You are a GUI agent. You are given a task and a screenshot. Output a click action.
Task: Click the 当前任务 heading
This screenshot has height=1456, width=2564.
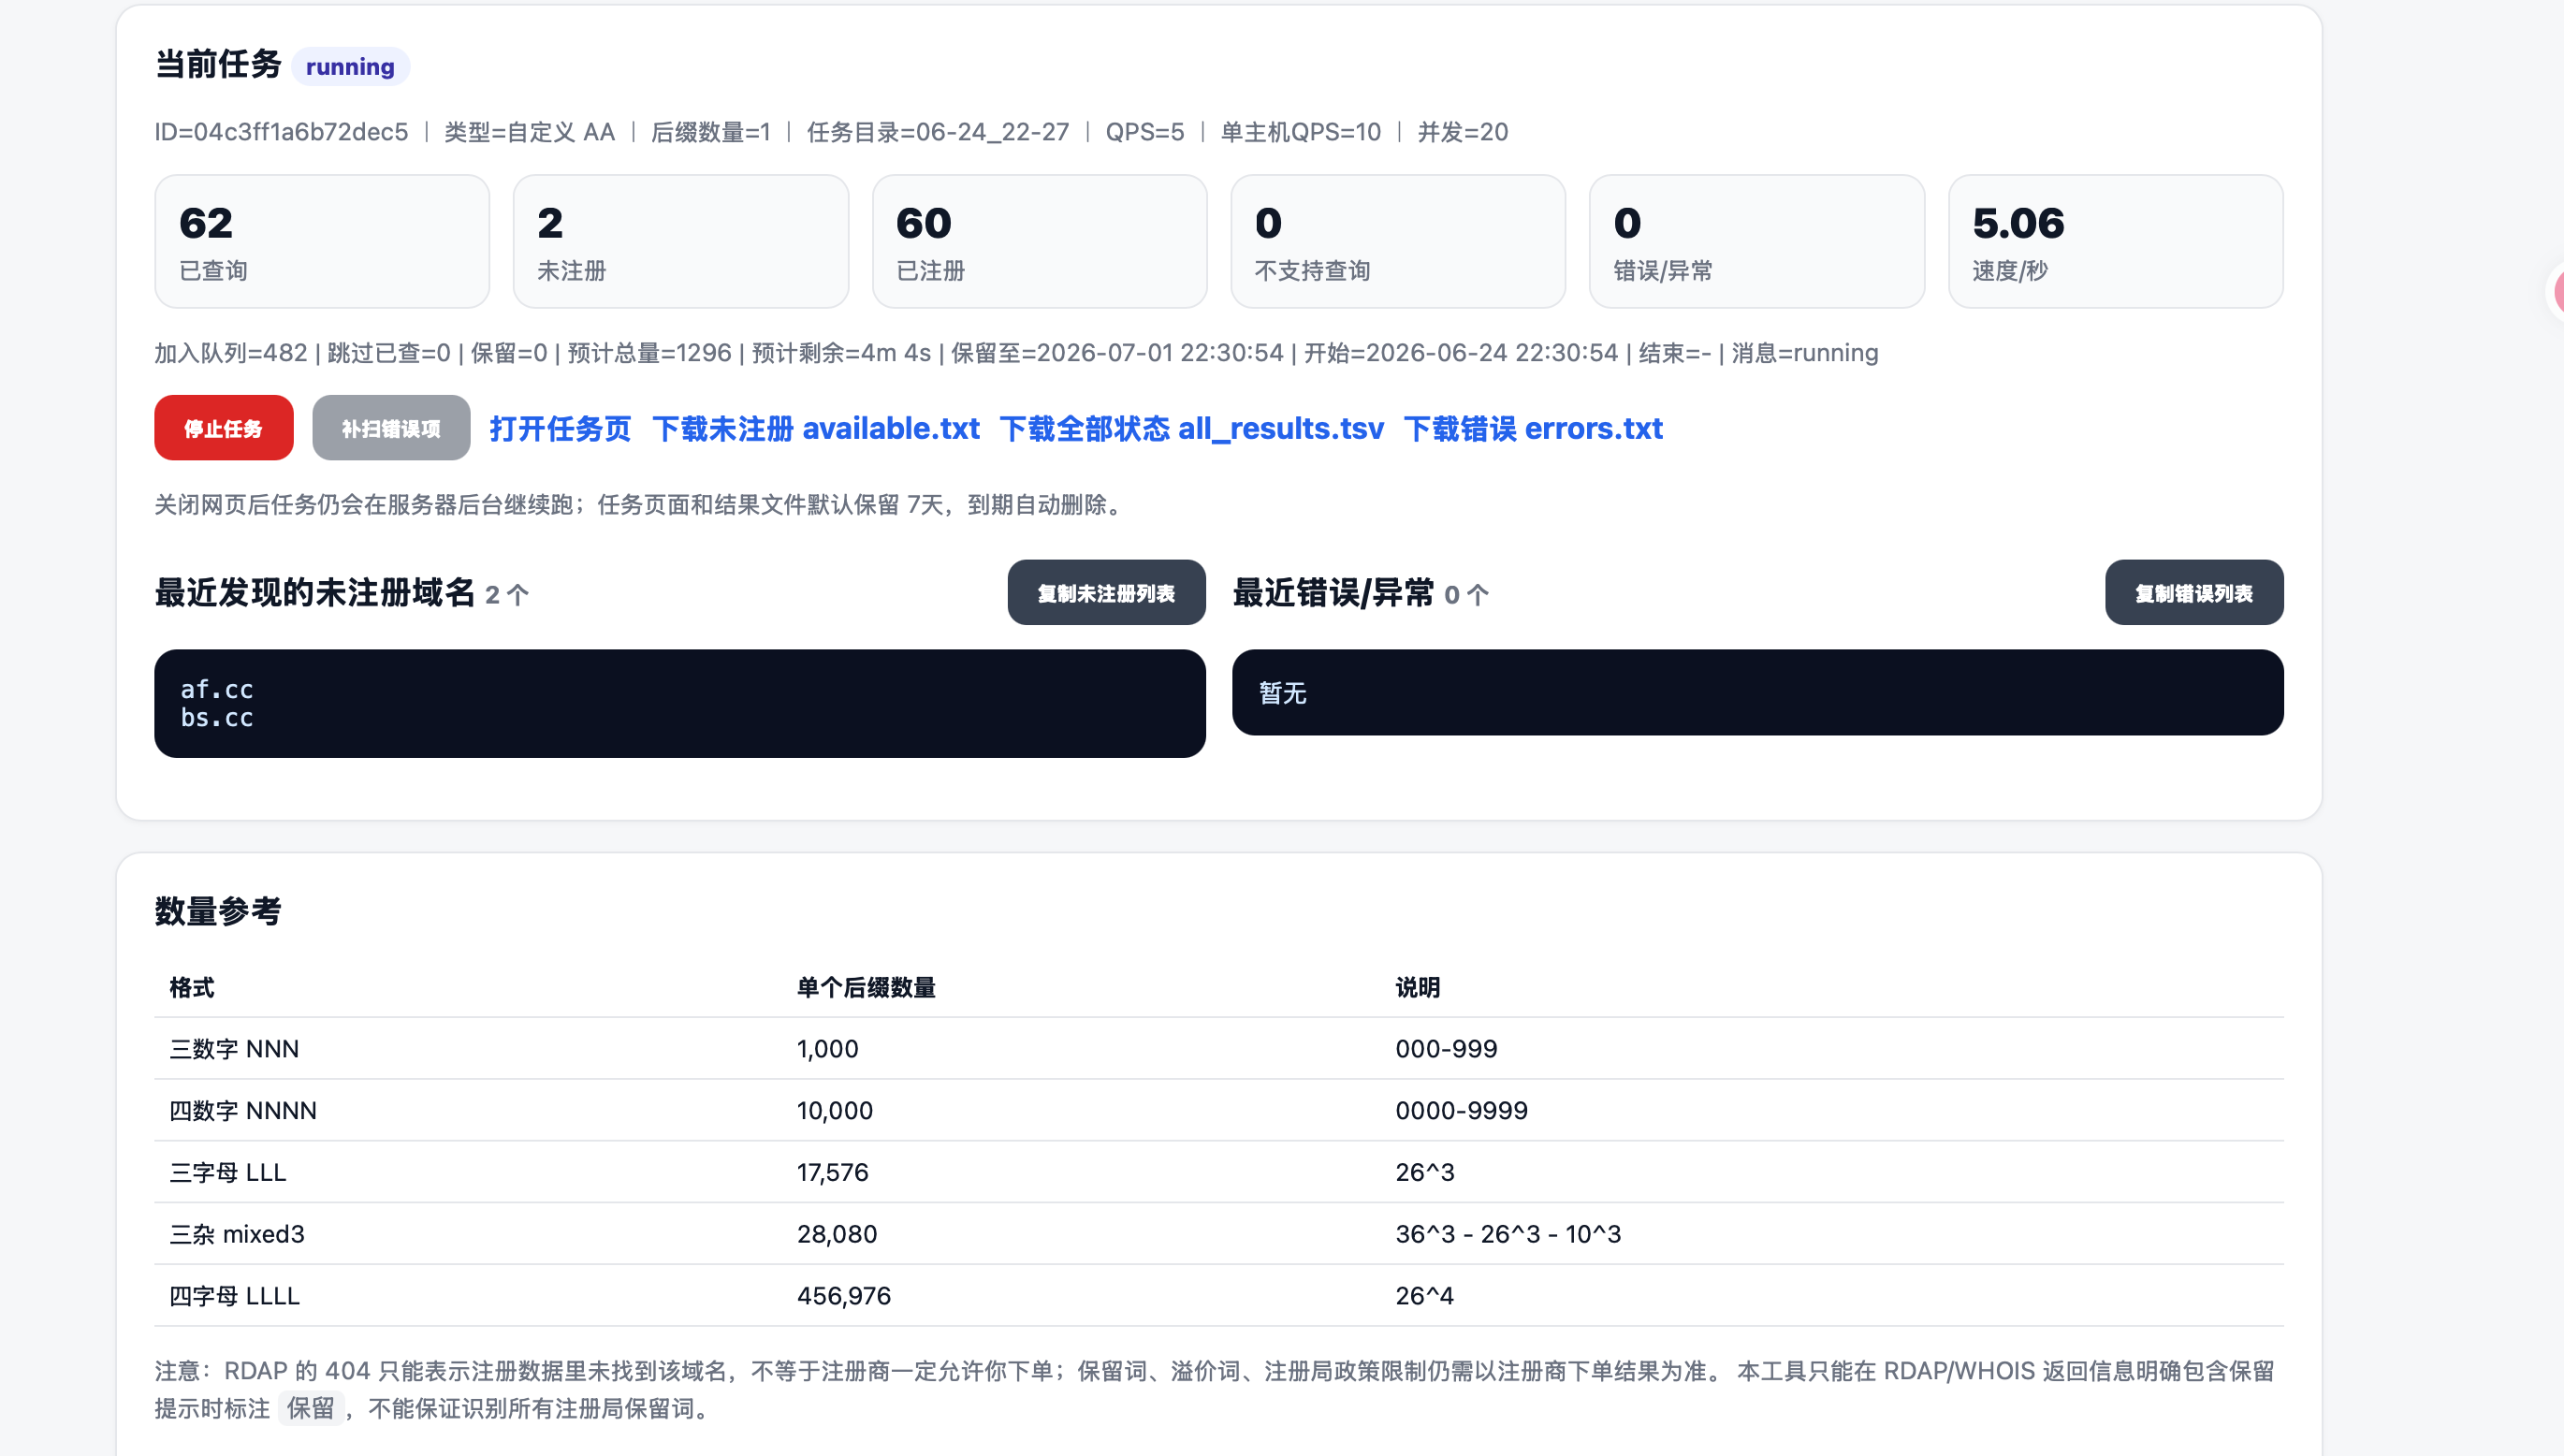(x=218, y=65)
